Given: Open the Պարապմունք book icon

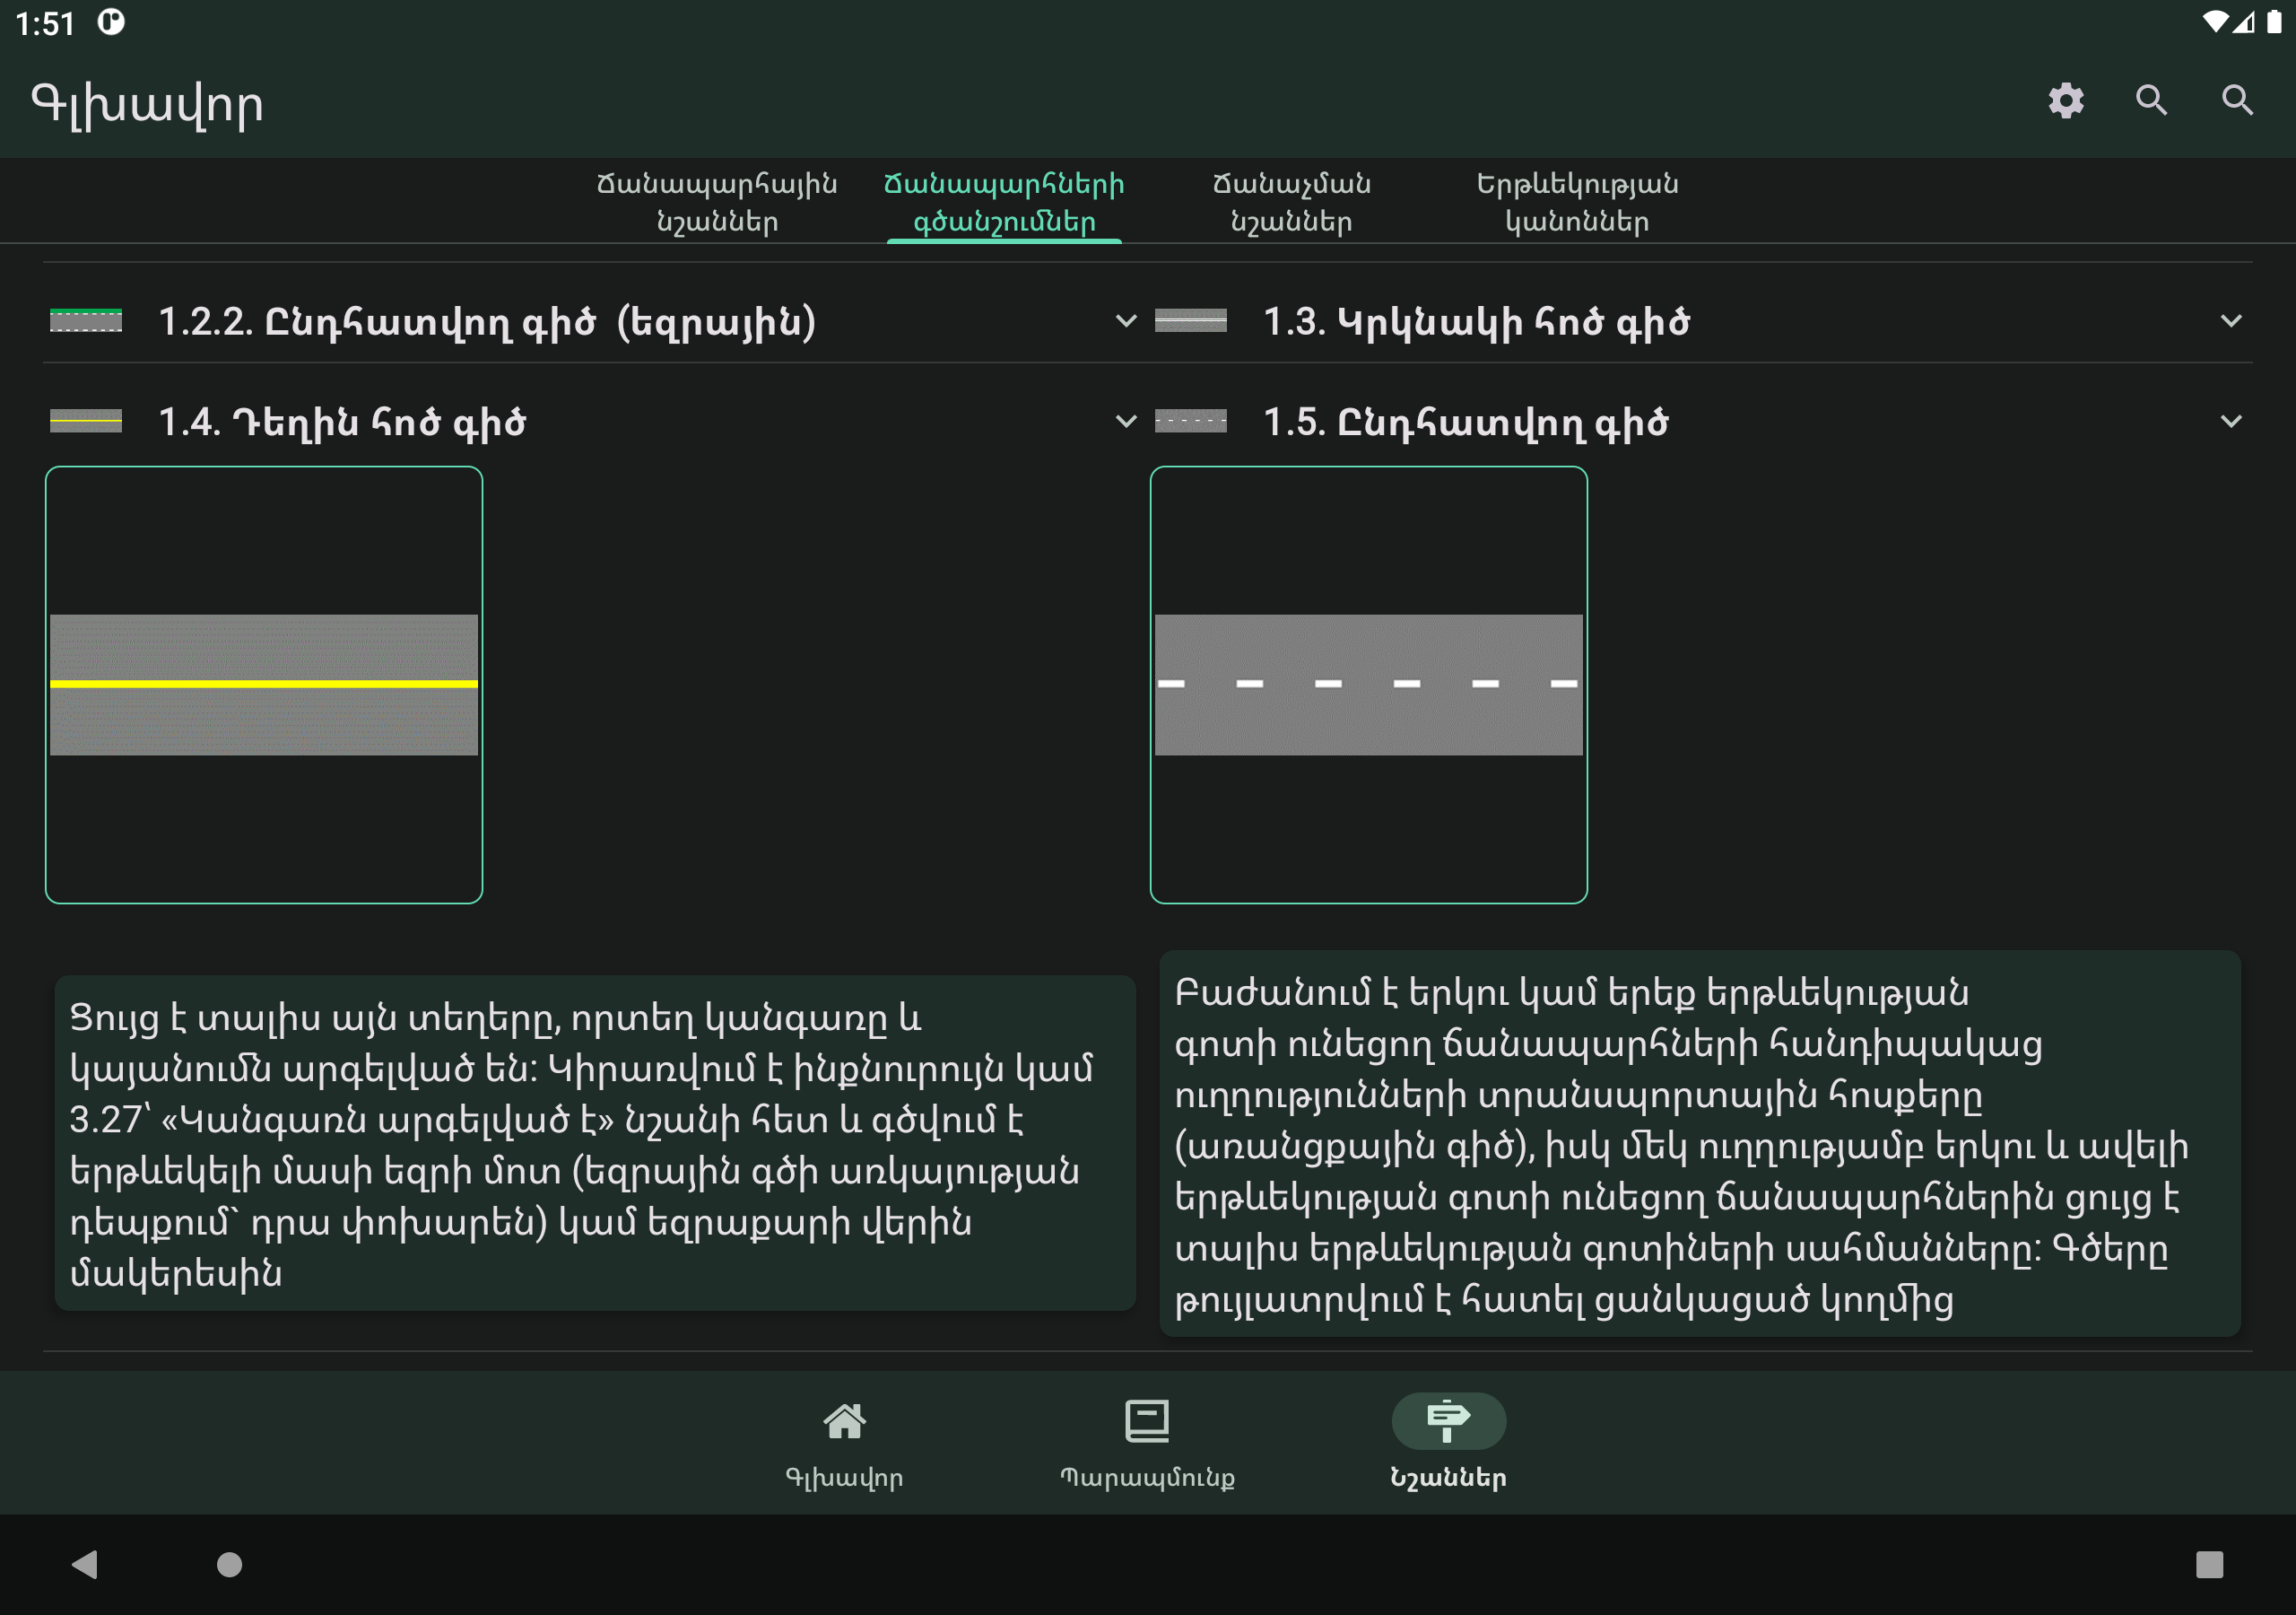Looking at the screenshot, I should (x=1147, y=1421).
